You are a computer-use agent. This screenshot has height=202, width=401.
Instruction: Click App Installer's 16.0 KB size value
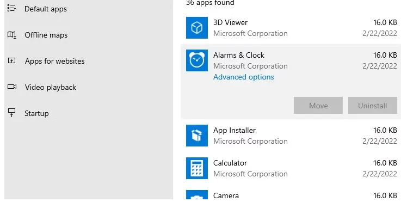point(385,130)
